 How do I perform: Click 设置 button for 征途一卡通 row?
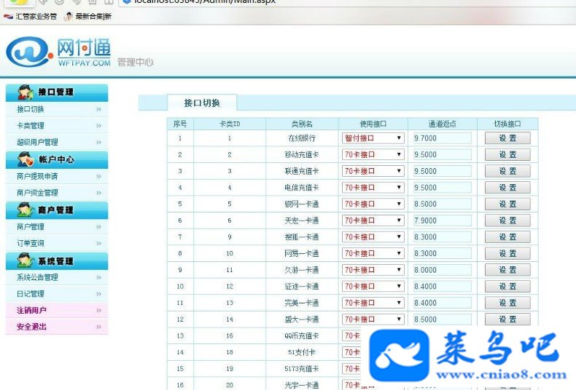pos(507,286)
